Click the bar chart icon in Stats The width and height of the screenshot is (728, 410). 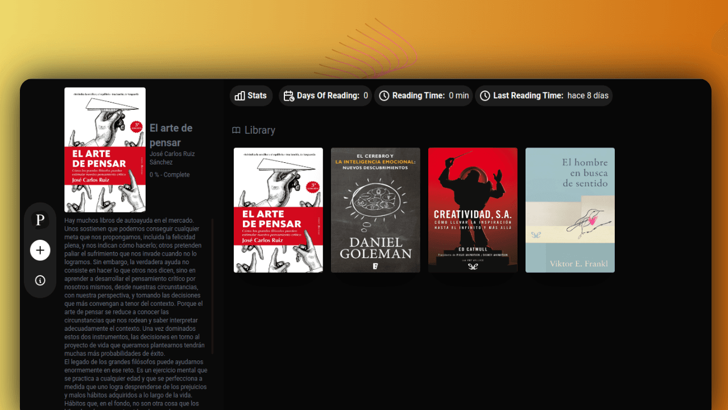[240, 96]
